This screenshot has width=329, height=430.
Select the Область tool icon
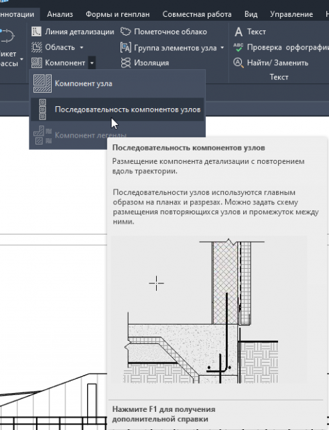pyautogui.click(x=36, y=47)
